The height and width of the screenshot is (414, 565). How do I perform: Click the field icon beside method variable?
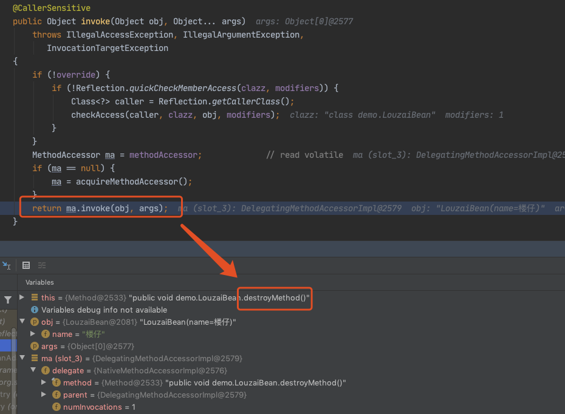(56, 382)
